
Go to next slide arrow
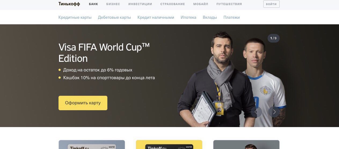click(x=274, y=112)
